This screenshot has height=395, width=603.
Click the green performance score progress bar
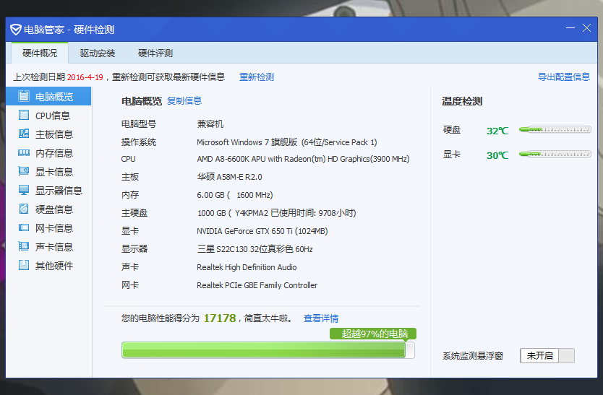click(x=264, y=350)
